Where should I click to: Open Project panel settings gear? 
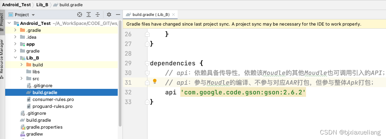click(x=109, y=15)
